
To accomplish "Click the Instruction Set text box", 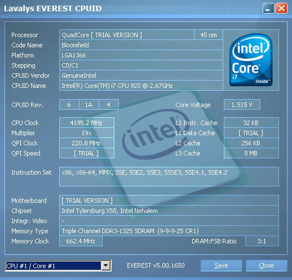I will point(169,176).
